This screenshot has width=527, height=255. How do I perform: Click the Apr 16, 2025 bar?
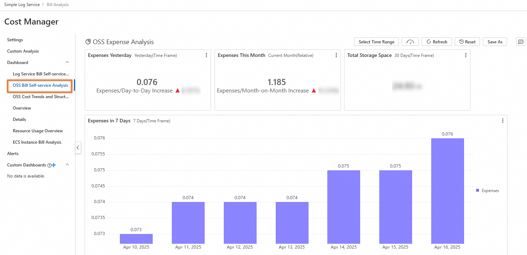[x=448, y=191]
